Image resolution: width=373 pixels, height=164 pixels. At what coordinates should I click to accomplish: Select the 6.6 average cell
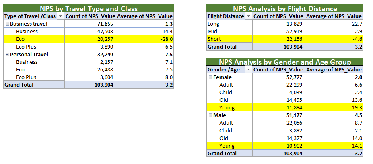tap(359, 85)
